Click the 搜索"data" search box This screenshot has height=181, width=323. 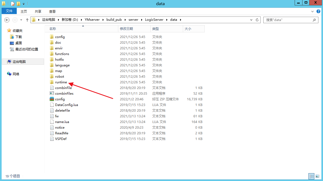pos(288,20)
